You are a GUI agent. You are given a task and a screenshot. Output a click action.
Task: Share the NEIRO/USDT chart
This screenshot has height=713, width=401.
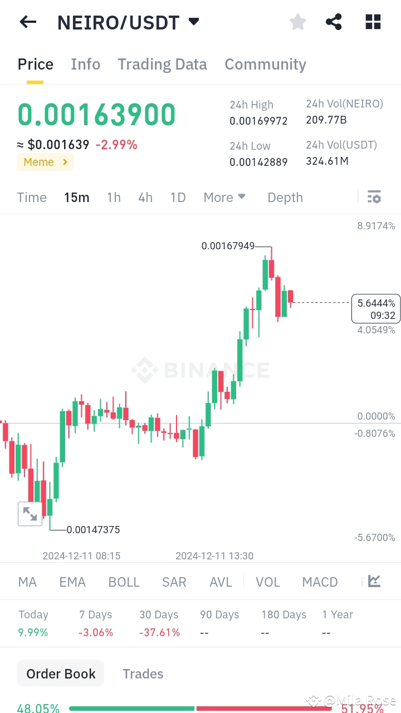pyautogui.click(x=334, y=22)
